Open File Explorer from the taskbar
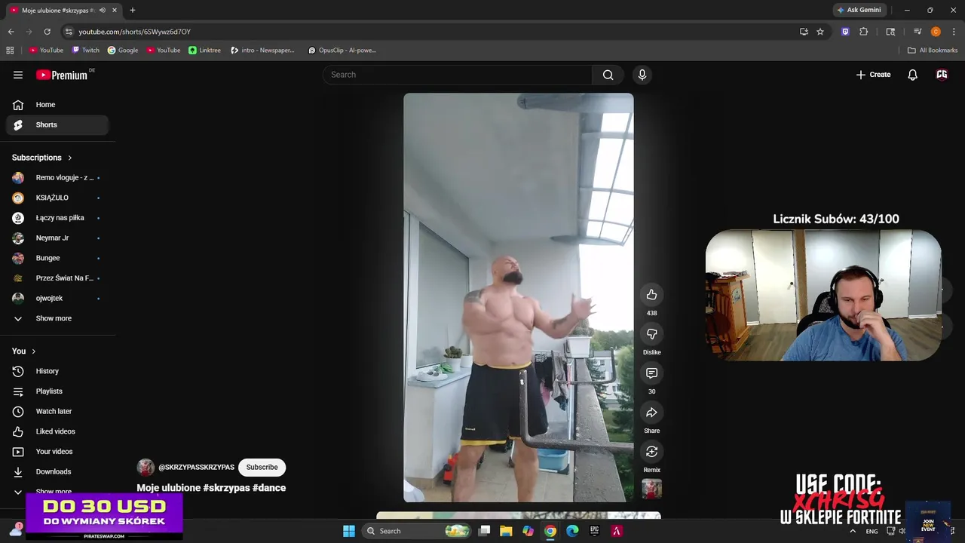 506,531
